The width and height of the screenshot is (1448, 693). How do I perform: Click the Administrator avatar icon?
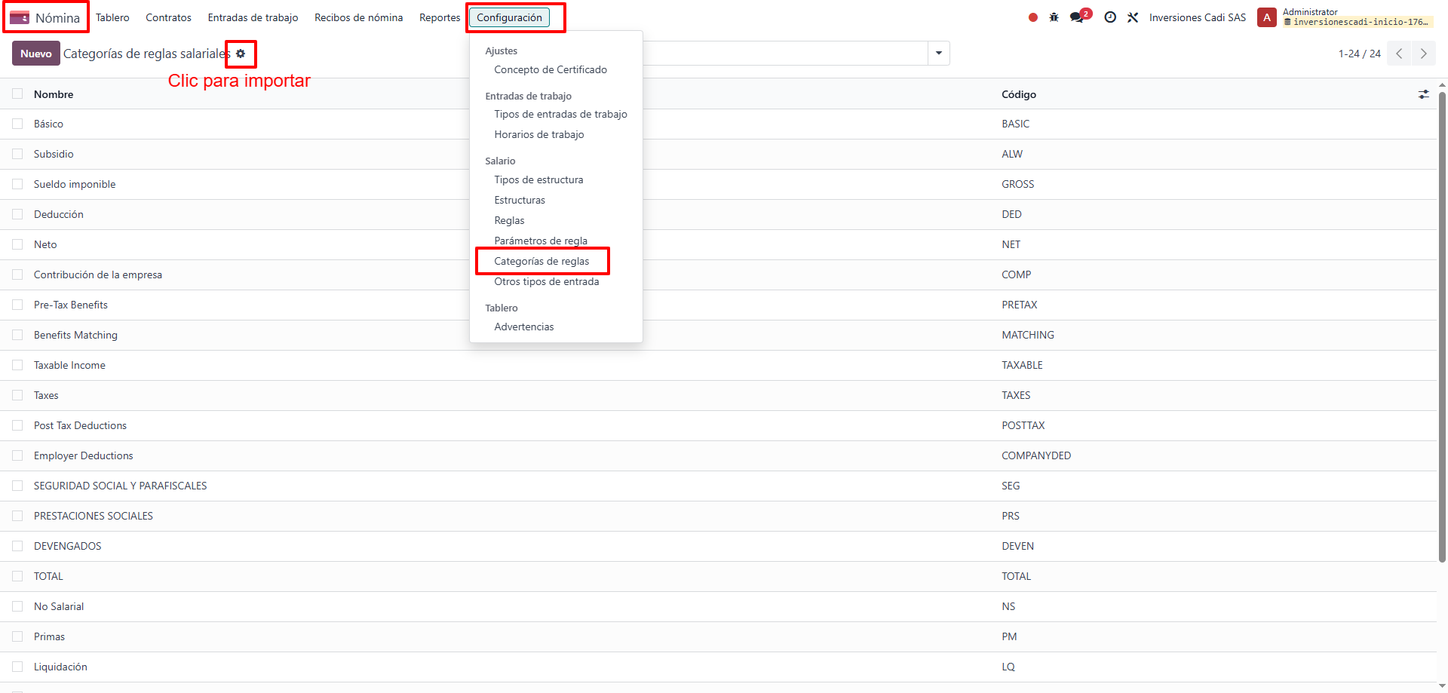[x=1266, y=17]
